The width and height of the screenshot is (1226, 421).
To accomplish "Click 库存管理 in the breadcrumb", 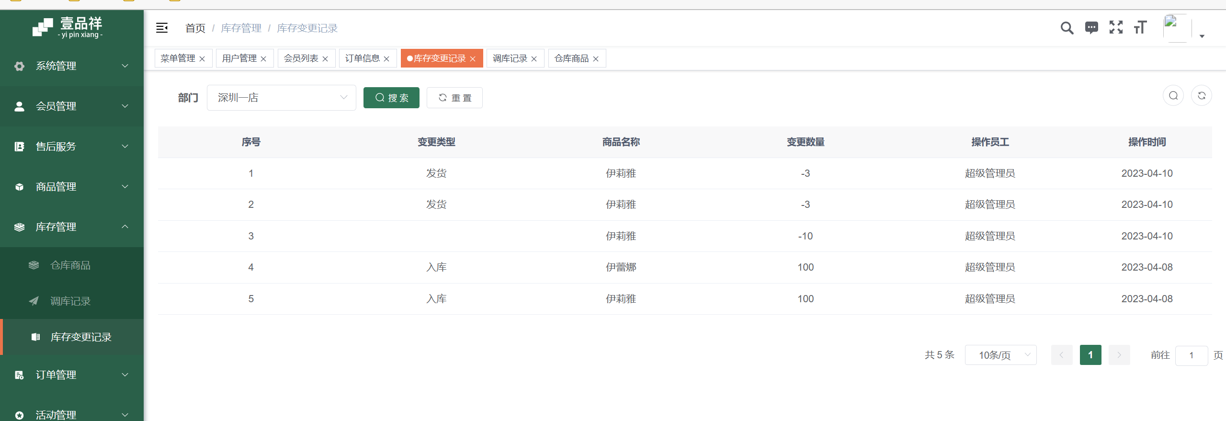I will coord(241,28).
